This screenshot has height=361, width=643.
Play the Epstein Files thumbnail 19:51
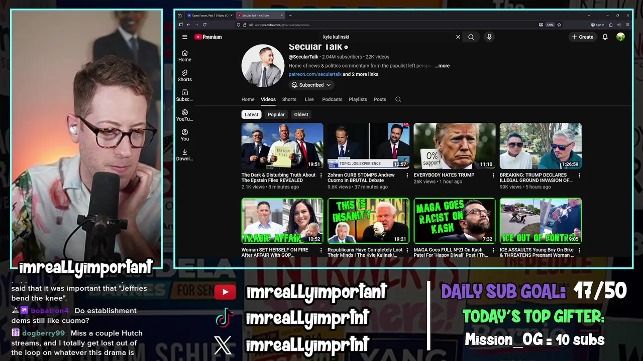pos(282,146)
